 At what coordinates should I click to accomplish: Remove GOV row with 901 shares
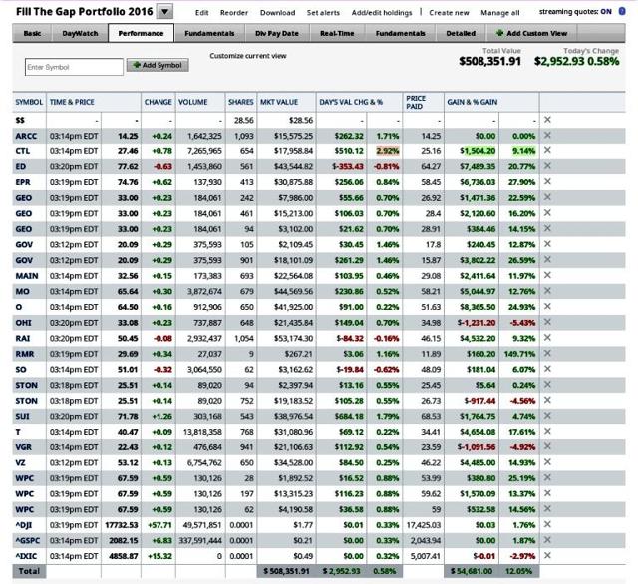[x=547, y=259]
